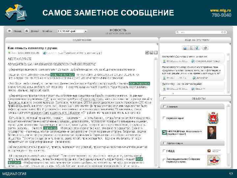
Task: Click the ОБЪЕКТЫ panel header
Action: 195,99
